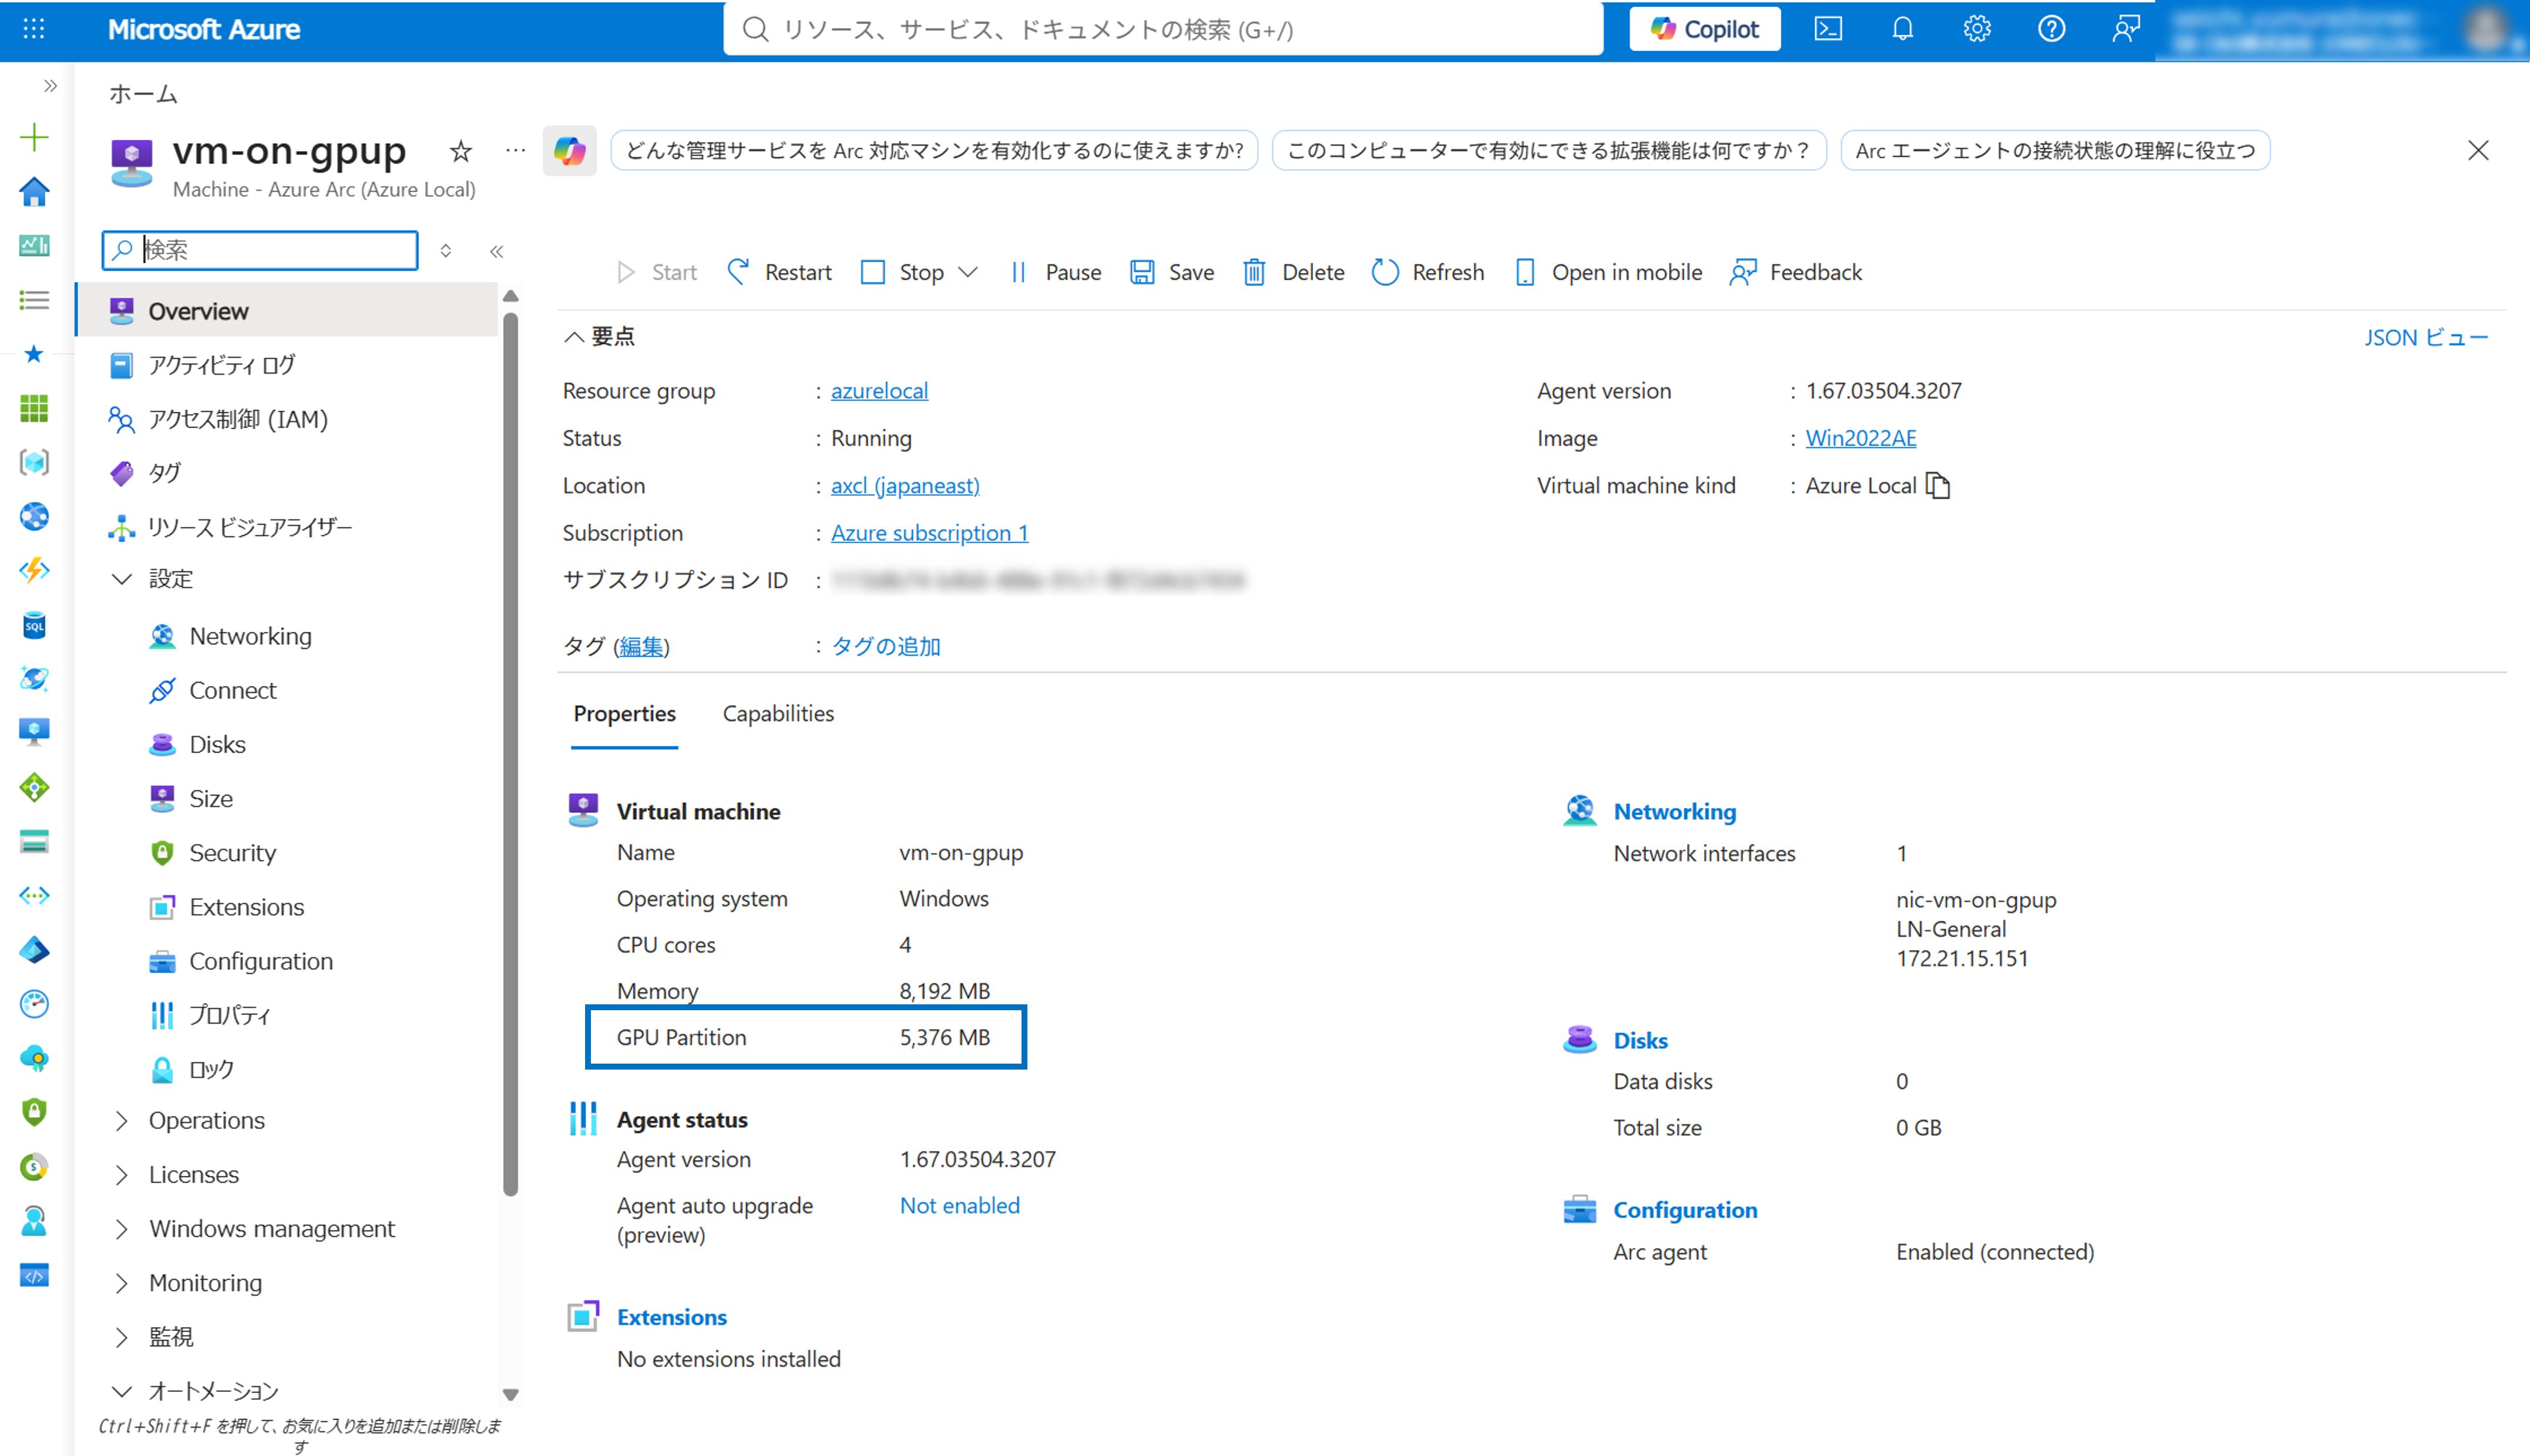Open the Stop dropdown arrow

967,272
